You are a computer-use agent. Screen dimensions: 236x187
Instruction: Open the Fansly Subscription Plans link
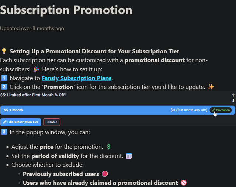tap(76, 78)
